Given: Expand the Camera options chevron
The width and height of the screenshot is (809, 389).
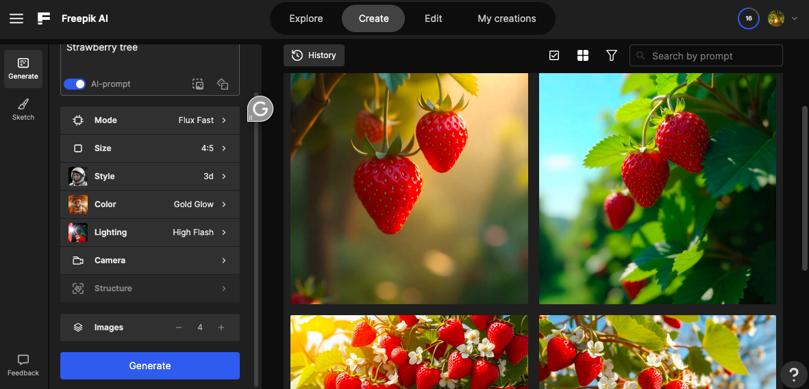Looking at the screenshot, I should 224,260.
